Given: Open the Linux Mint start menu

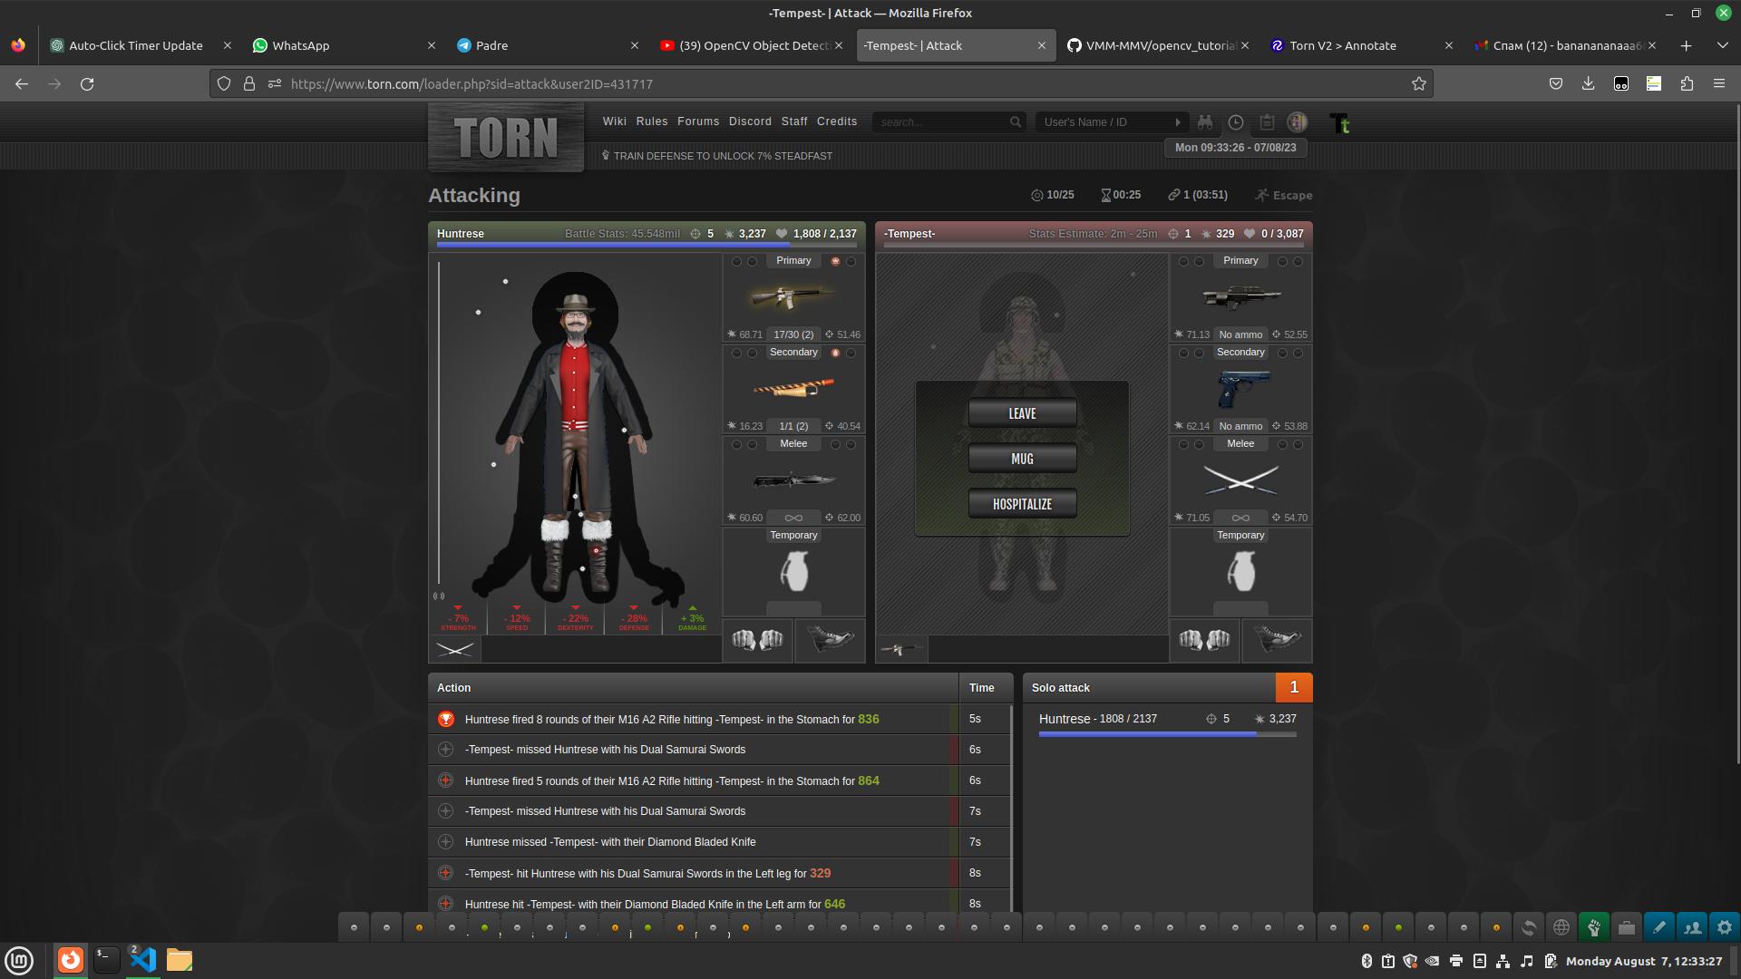Looking at the screenshot, I should pyautogui.click(x=19, y=960).
